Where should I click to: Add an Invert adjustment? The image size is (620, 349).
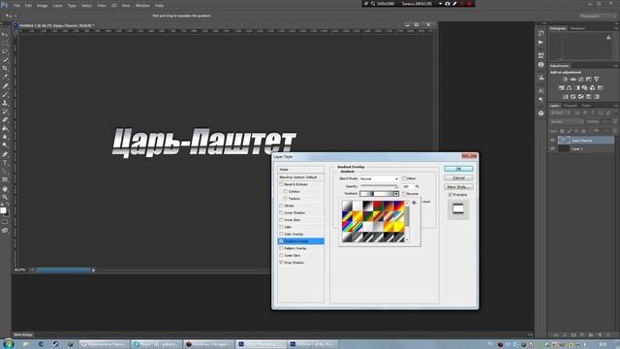click(565, 97)
